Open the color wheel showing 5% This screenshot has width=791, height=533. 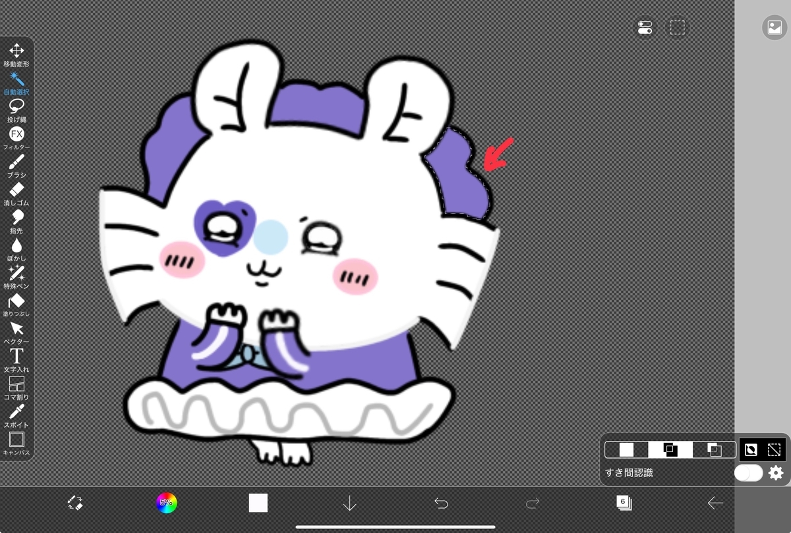pos(166,503)
